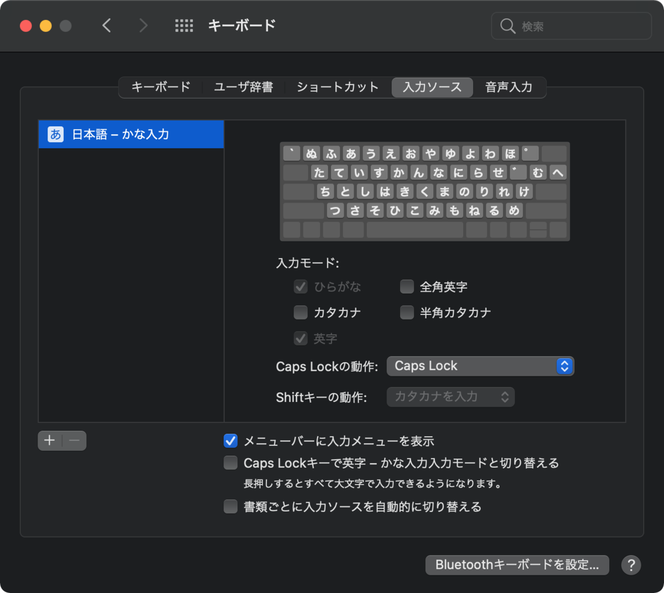
Task: Click the back navigation arrow
Action: tap(106, 25)
